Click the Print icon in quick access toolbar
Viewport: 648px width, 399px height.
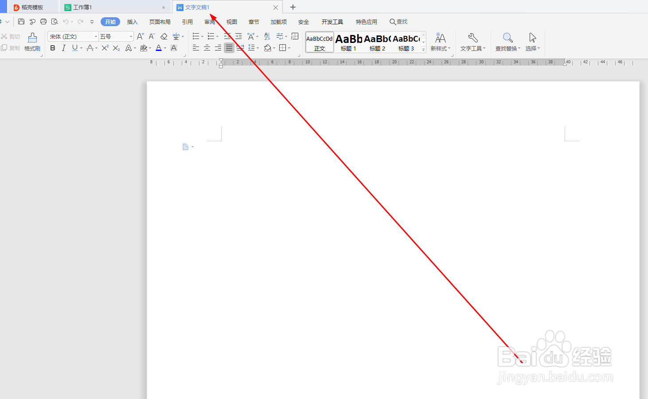[x=43, y=22]
